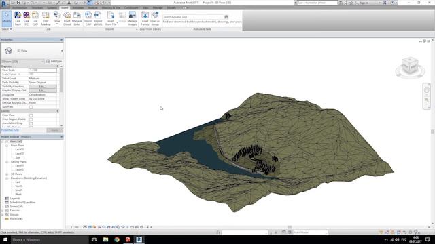
Task: Expand the Groups node
Action: [3, 215]
